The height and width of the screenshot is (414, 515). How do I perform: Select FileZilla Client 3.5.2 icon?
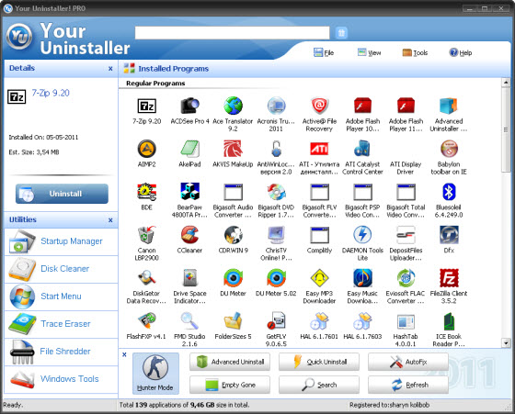point(449,277)
